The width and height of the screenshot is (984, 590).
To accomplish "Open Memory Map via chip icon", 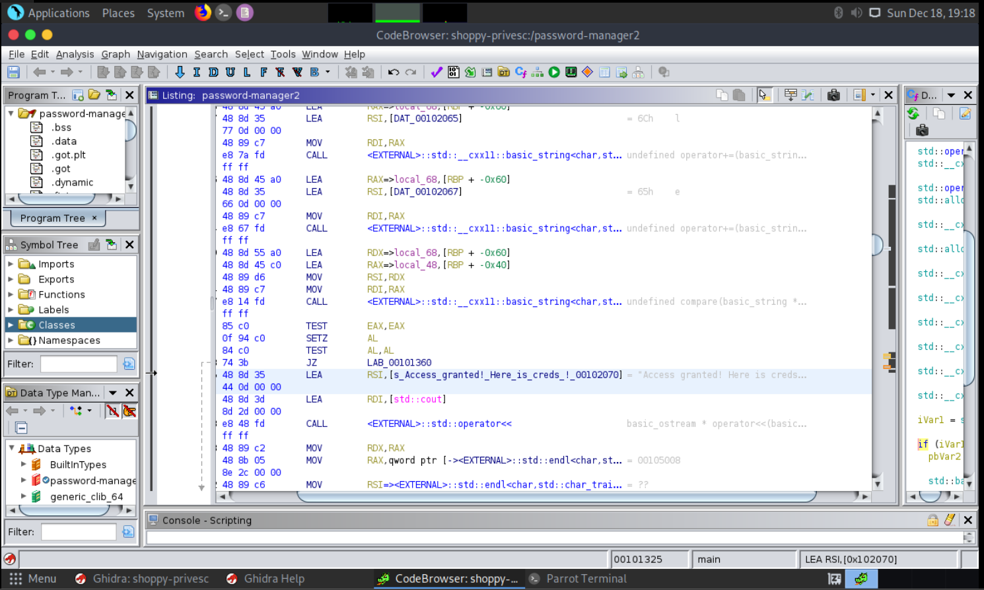I will [571, 72].
